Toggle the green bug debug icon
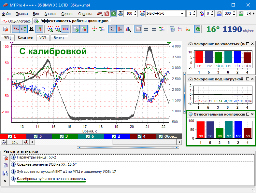Viewport: 256px width, 193px height. [x=198, y=29]
